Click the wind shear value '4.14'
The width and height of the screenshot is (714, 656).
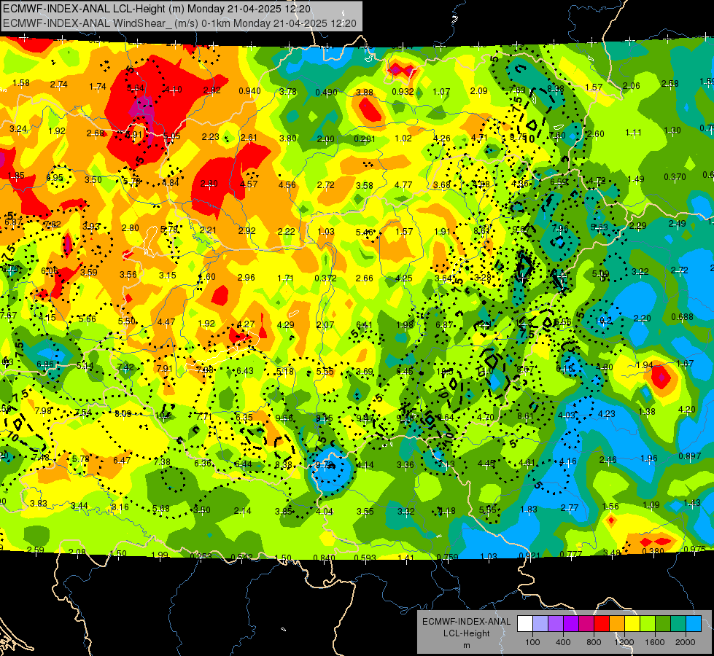point(365,465)
